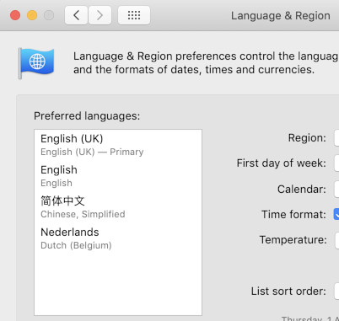Go back with the left chevron button

[x=76, y=15]
